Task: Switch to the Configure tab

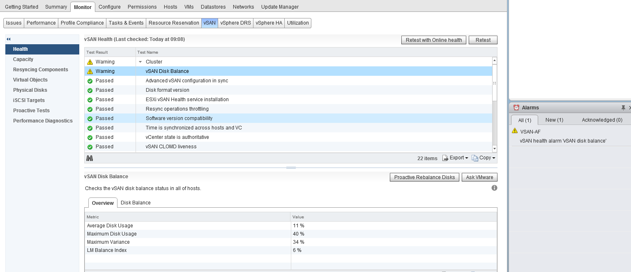Action: point(110,7)
